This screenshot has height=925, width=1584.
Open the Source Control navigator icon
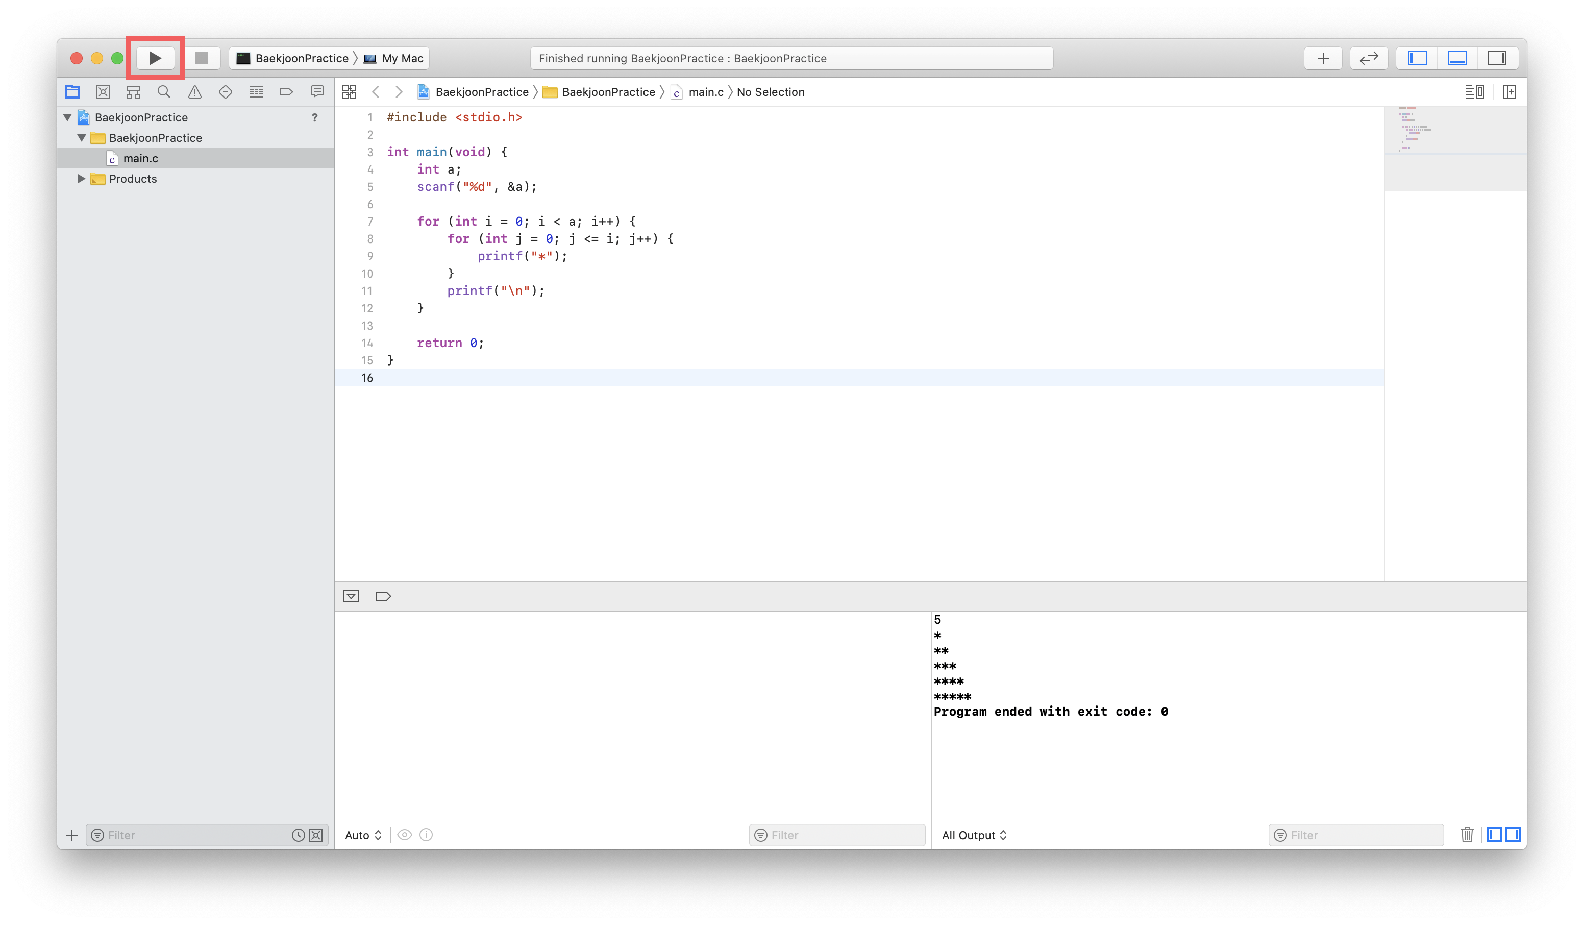tap(103, 92)
